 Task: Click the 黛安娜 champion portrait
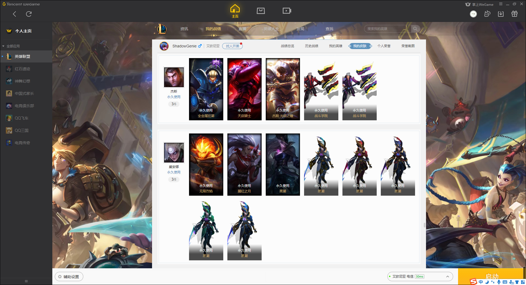coord(174,153)
